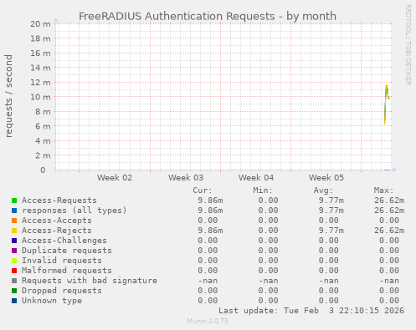This screenshot has width=416, height=330.
Task: Click the 'Week 03' axis label
Action: tap(186, 178)
